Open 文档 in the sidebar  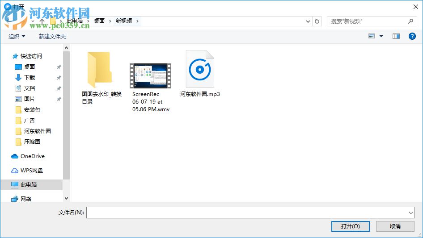pyautogui.click(x=30, y=88)
